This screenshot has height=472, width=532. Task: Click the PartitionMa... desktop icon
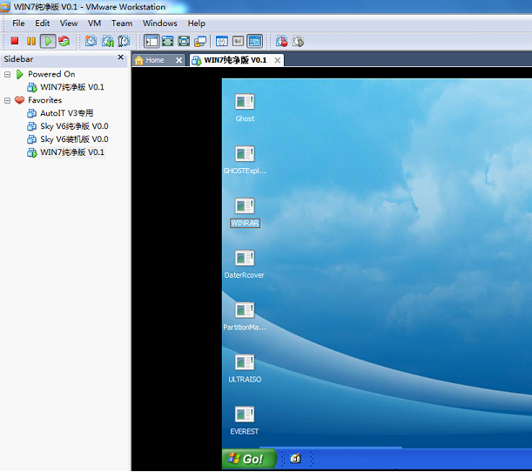tap(245, 310)
